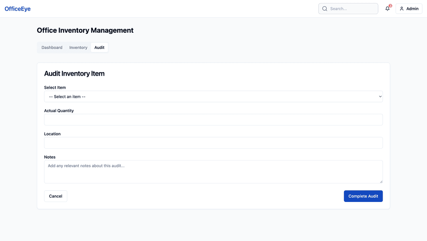Click the Notes textarea resize handle
Screen dimensions: 427x241
coord(381,182)
